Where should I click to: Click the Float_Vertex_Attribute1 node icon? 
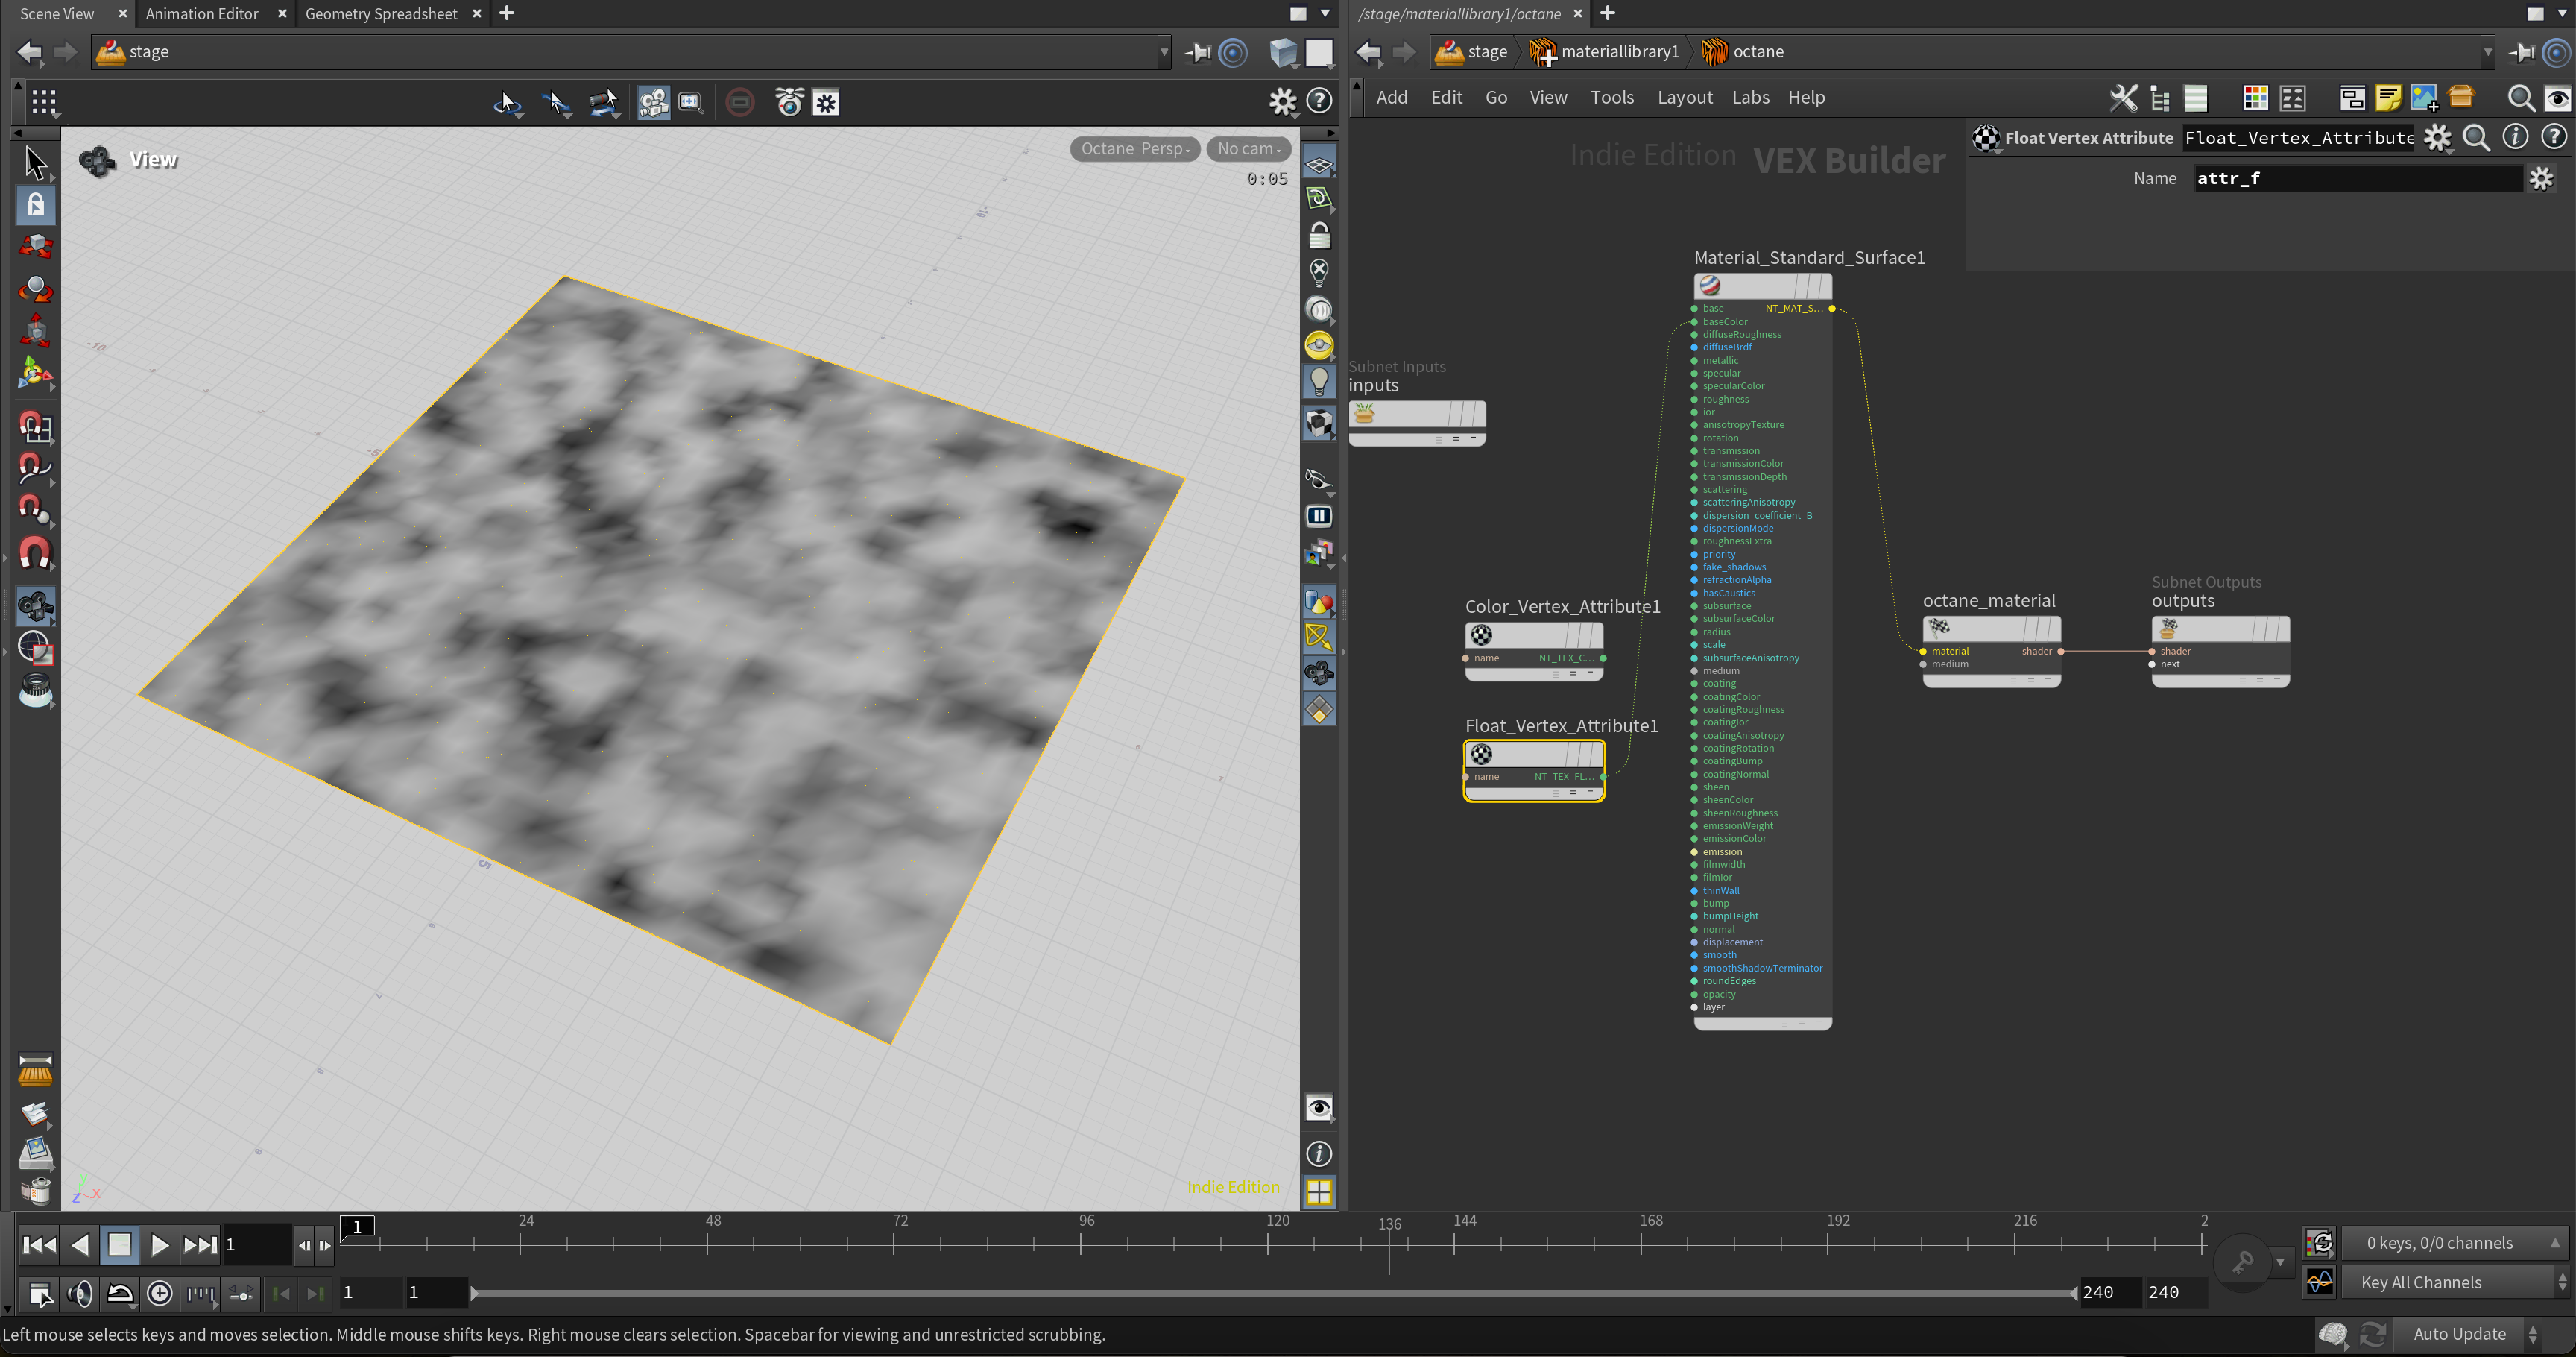click(x=1481, y=754)
